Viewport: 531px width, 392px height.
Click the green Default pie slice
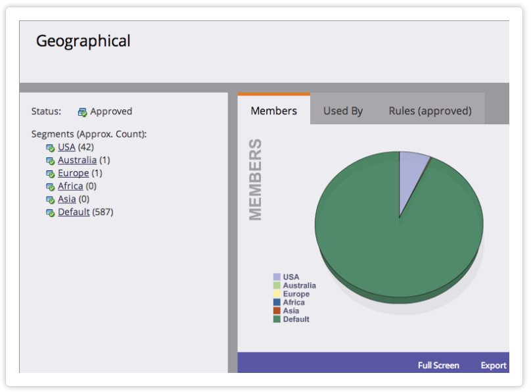pos(394,250)
